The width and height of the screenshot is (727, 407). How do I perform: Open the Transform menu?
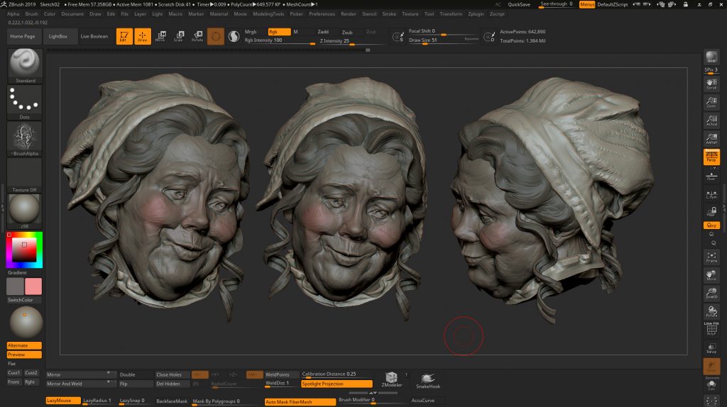click(x=451, y=14)
